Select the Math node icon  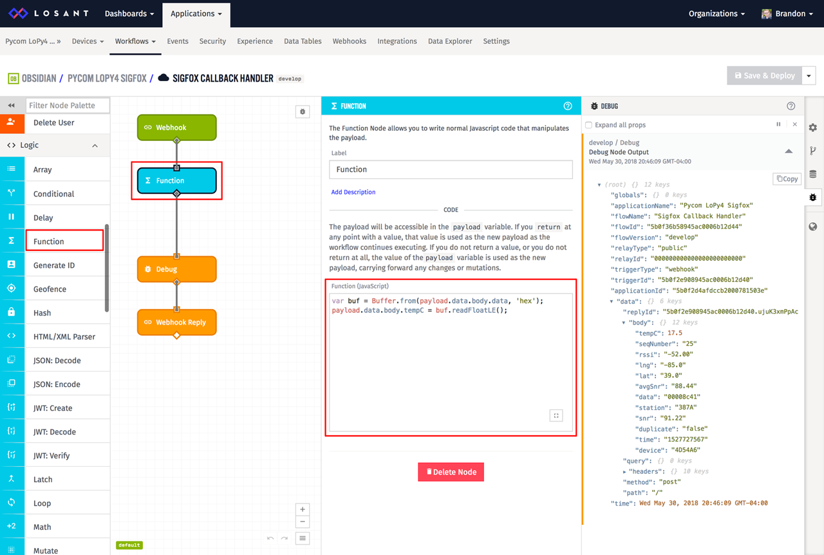[11, 527]
